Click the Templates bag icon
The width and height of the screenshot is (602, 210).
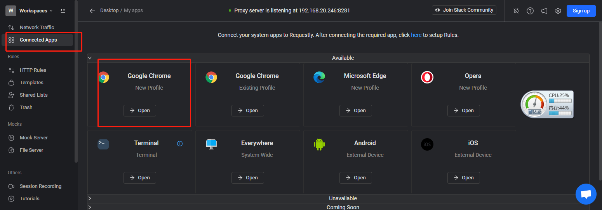tap(11, 82)
